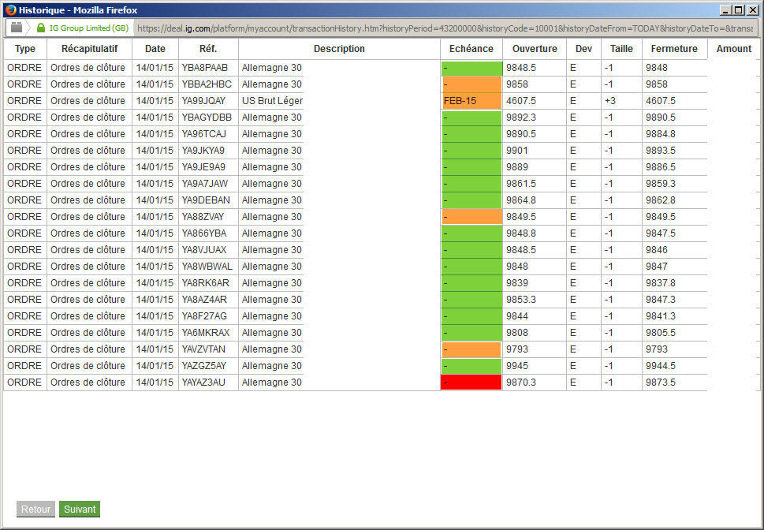The height and width of the screenshot is (530, 764).
Task: Maximize the Historique Firefox window
Action: click(739, 9)
